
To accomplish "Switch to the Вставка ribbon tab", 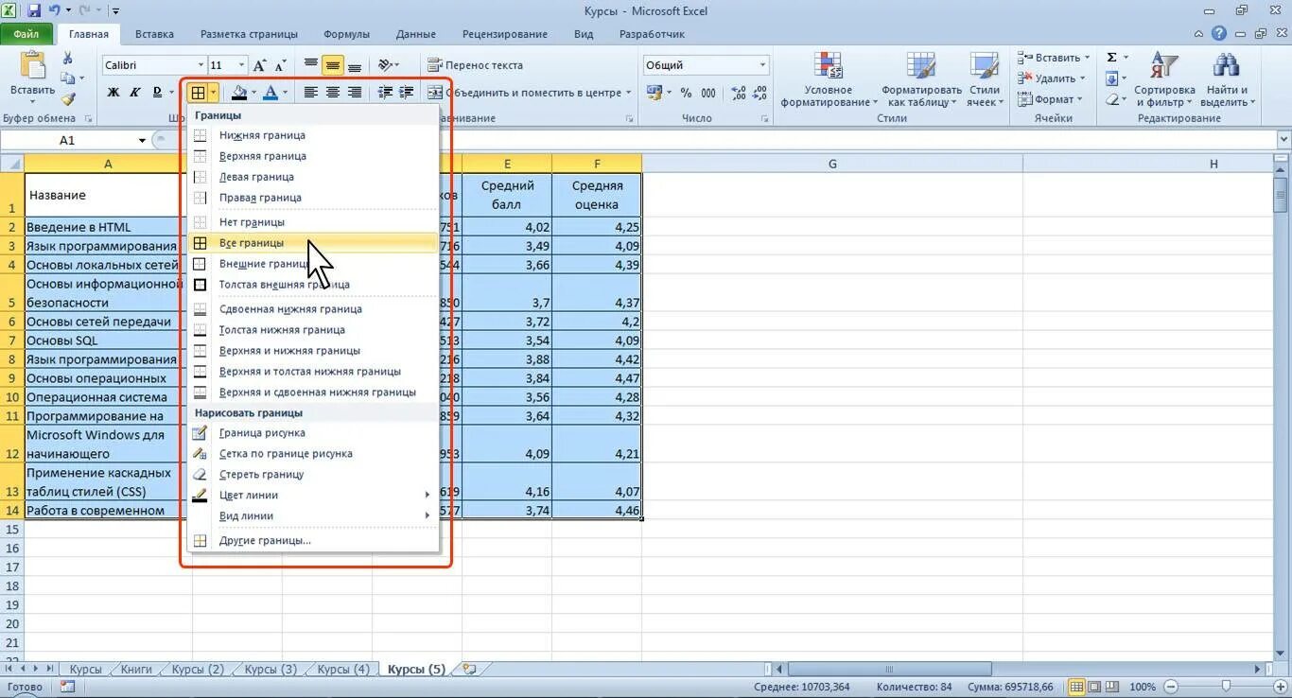I will pos(154,34).
